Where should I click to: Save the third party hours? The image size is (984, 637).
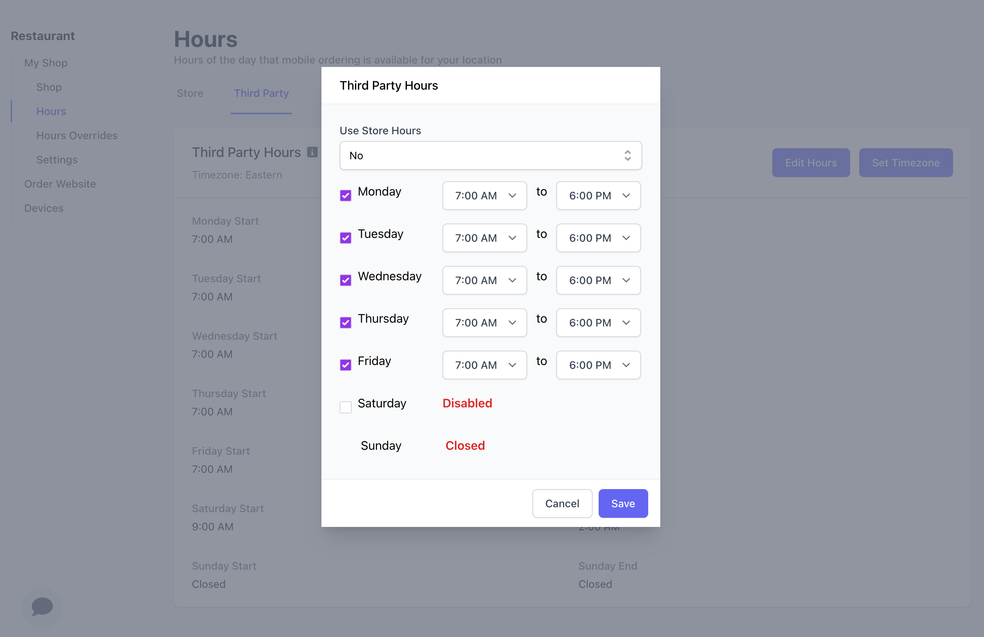pyautogui.click(x=623, y=503)
